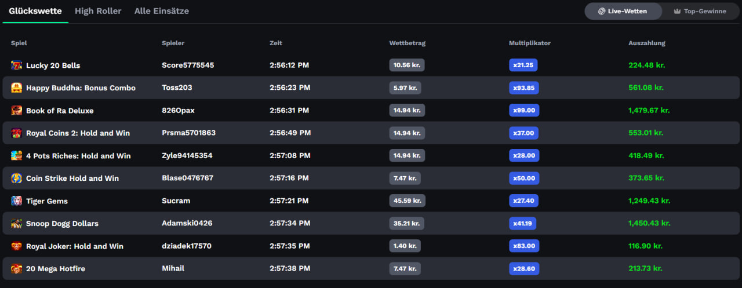This screenshot has width=742, height=288.
Task: Switch to Live-Wetten view
Action: point(623,11)
